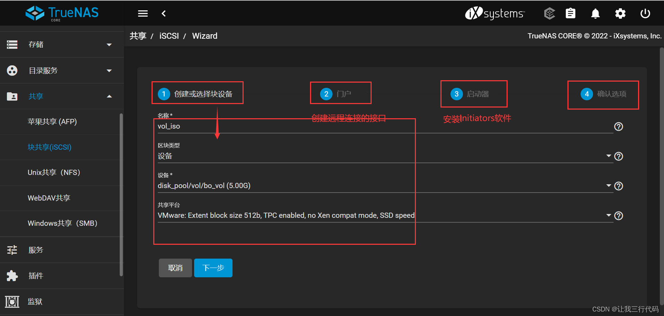Select wizard step 3 启动器
The width and height of the screenshot is (664, 316).
click(x=470, y=94)
